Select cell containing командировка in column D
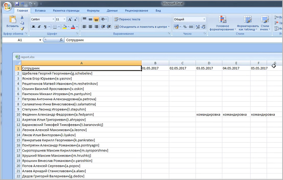Viewport: 283px width, 180px height. coord(209,114)
